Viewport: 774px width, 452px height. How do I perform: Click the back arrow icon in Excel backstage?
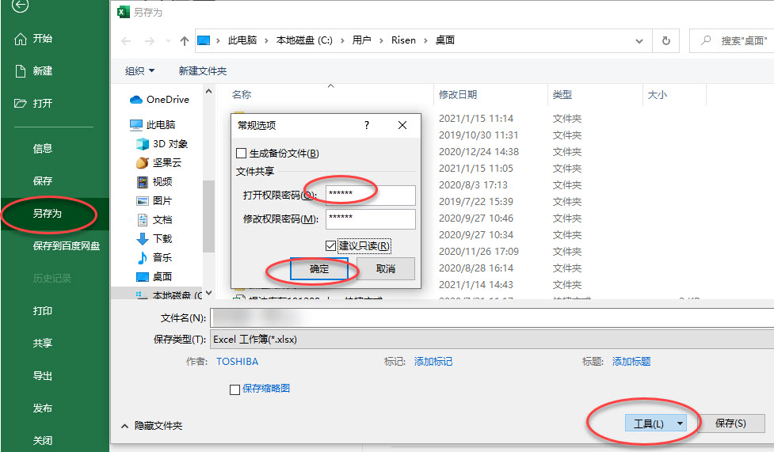pos(21,7)
